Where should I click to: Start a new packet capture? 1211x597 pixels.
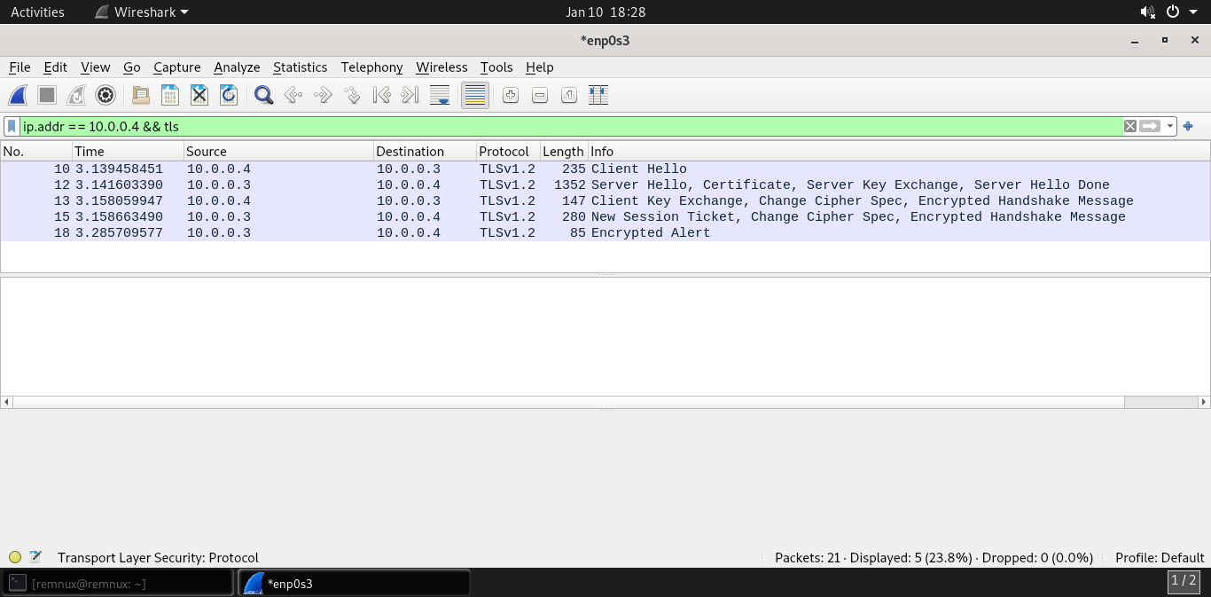point(18,95)
